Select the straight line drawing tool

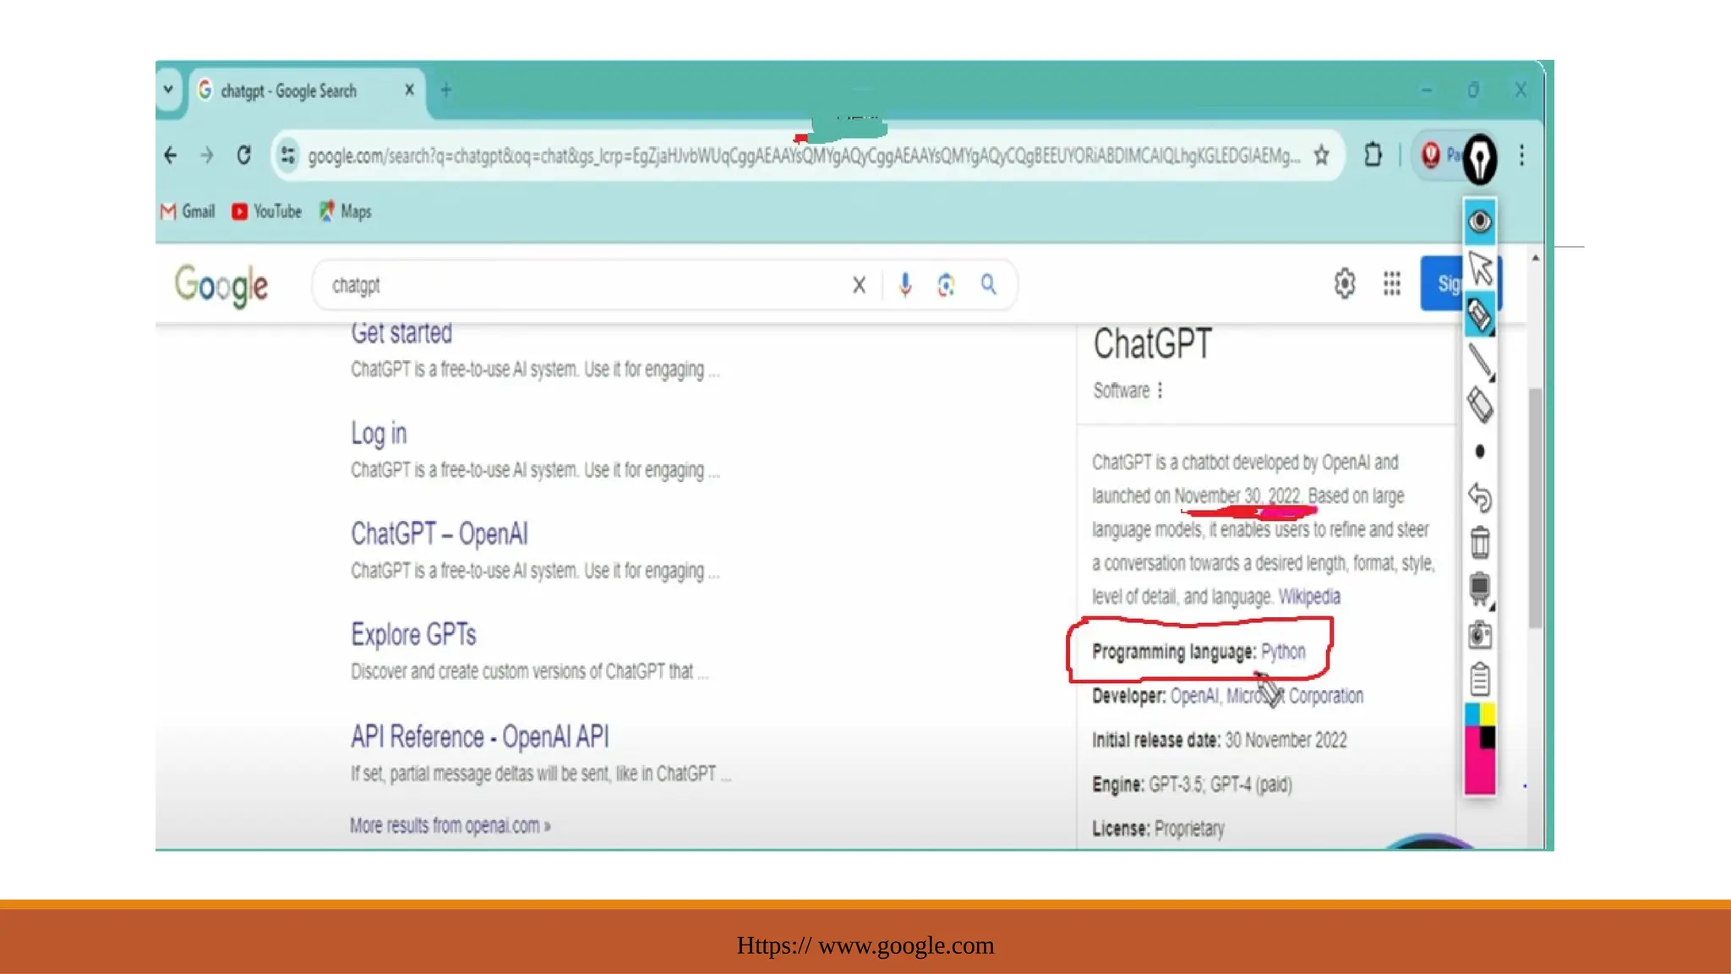click(1480, 362)
